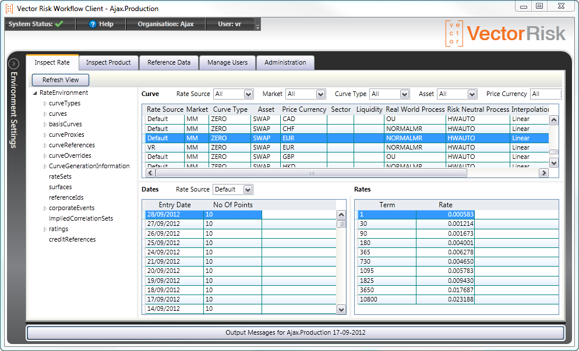Viewport: 579px width, 351px height.
Task: Click the Vector Risk app title icon
Action: 9,9
